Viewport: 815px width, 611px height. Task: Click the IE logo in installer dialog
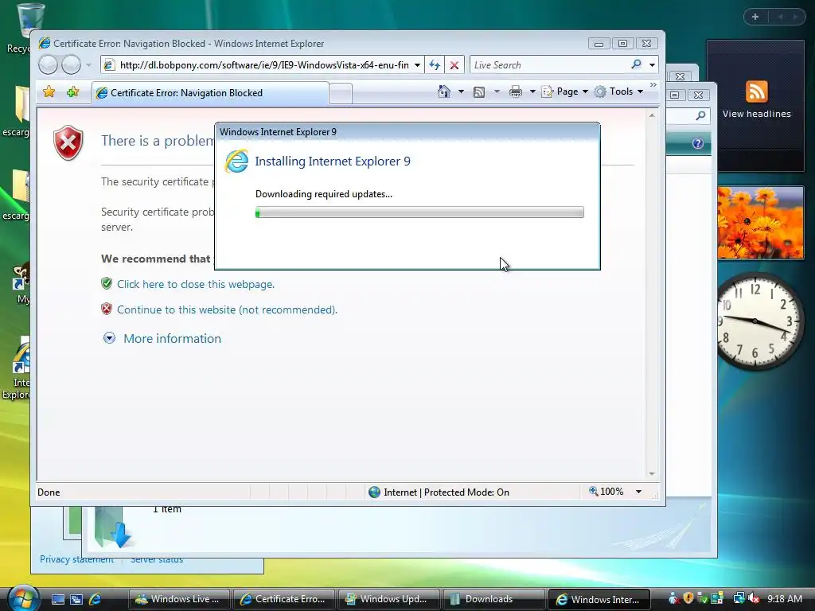236,161
